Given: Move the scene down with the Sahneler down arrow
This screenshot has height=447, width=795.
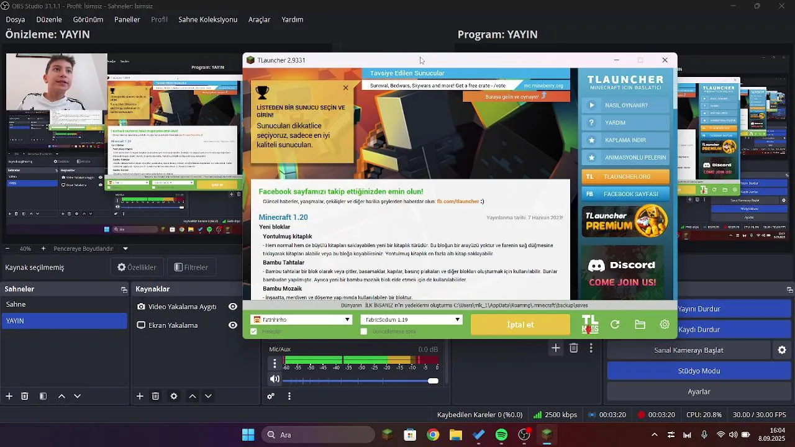Looking at the screenshot, I should click(77, 396).
